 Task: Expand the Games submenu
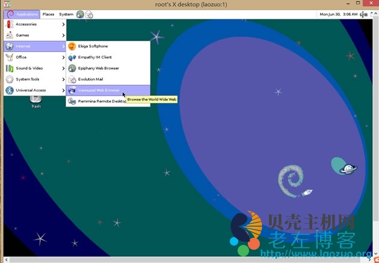(34, 35)
